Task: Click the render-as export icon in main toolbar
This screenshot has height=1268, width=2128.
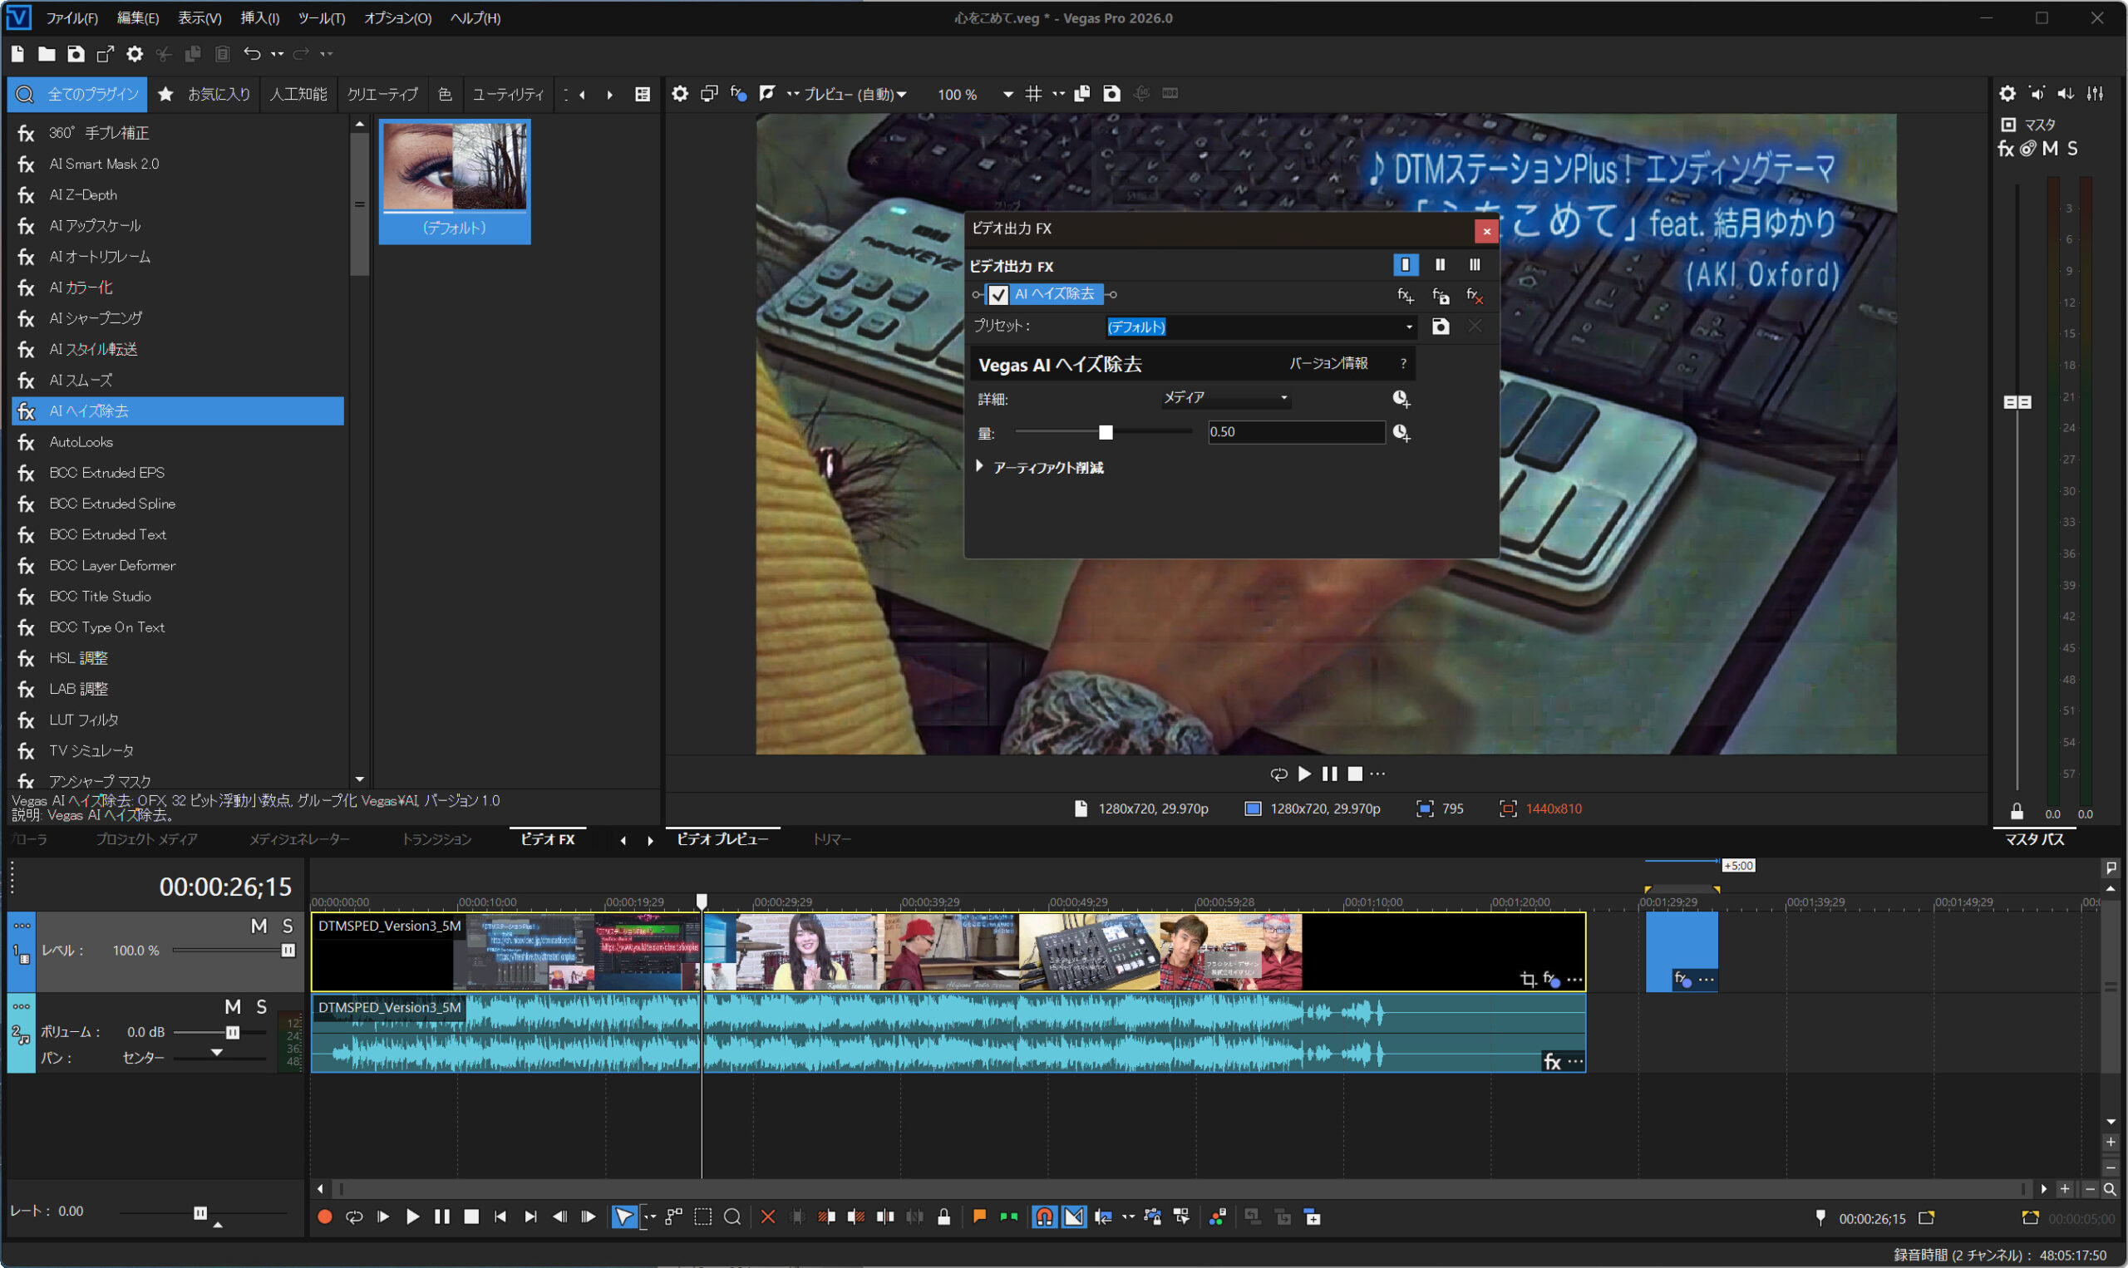Action: [x=105, y=55]
